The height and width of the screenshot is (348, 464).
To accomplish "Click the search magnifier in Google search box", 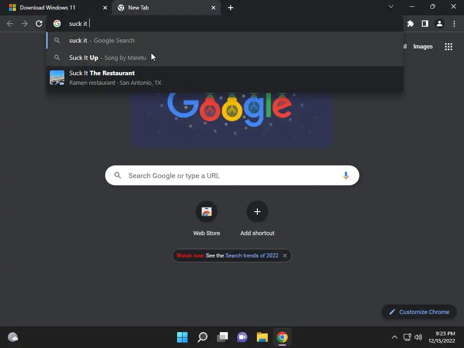I will pyautogui.click(x=118, y=175).
